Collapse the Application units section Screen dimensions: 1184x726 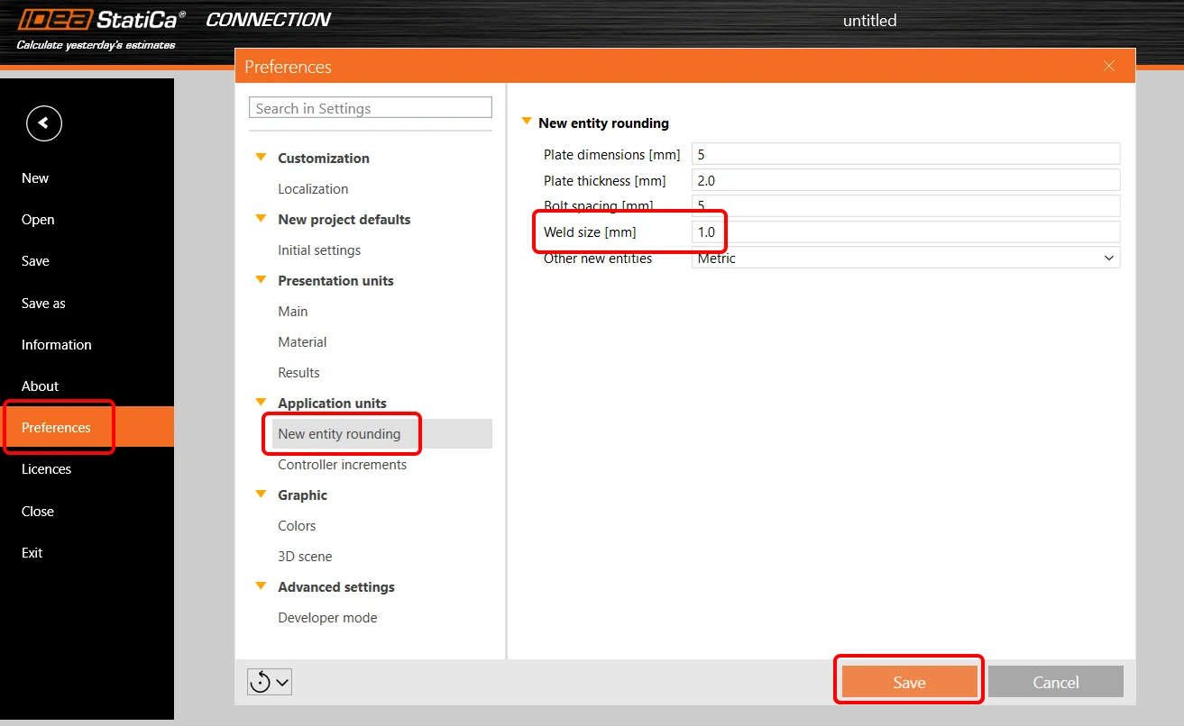click(x=262, y=403)
